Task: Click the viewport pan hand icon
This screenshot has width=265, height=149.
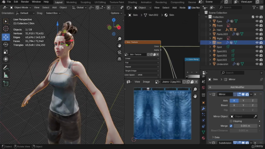Action: click(119, 46)
